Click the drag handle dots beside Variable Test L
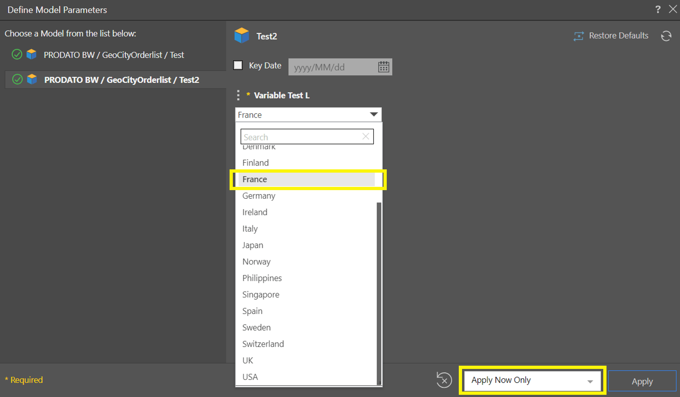Viewport: 680px width, 397px height. [x=238, y=95]
